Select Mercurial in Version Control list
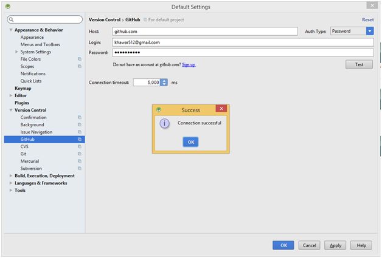This screenshot has width=382, height=258. (x=31, y=161)
